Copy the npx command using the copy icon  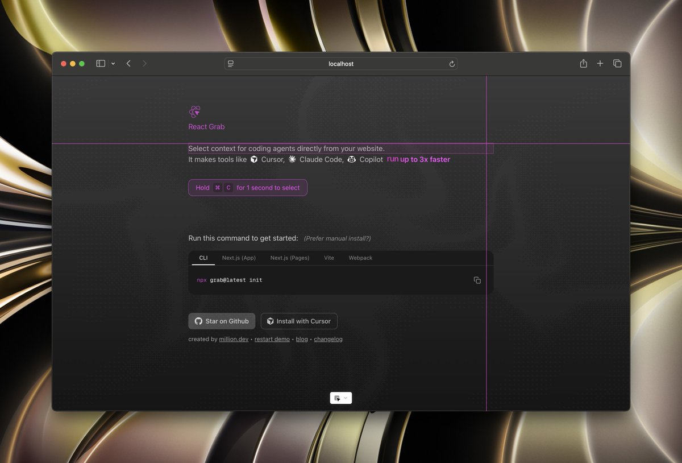[x=477, y=280]
